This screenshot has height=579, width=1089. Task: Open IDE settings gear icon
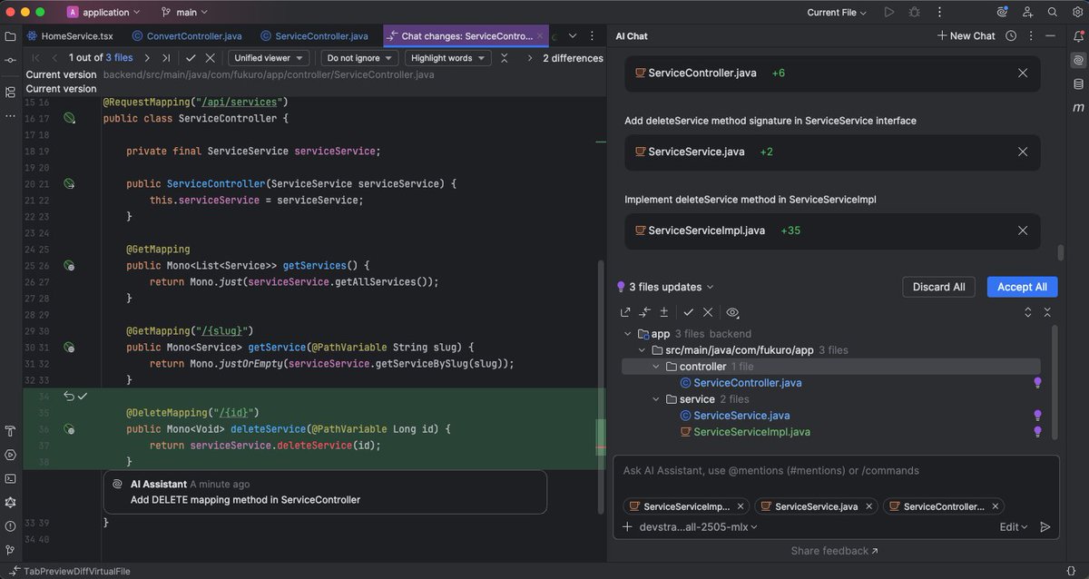(1077, 13)
